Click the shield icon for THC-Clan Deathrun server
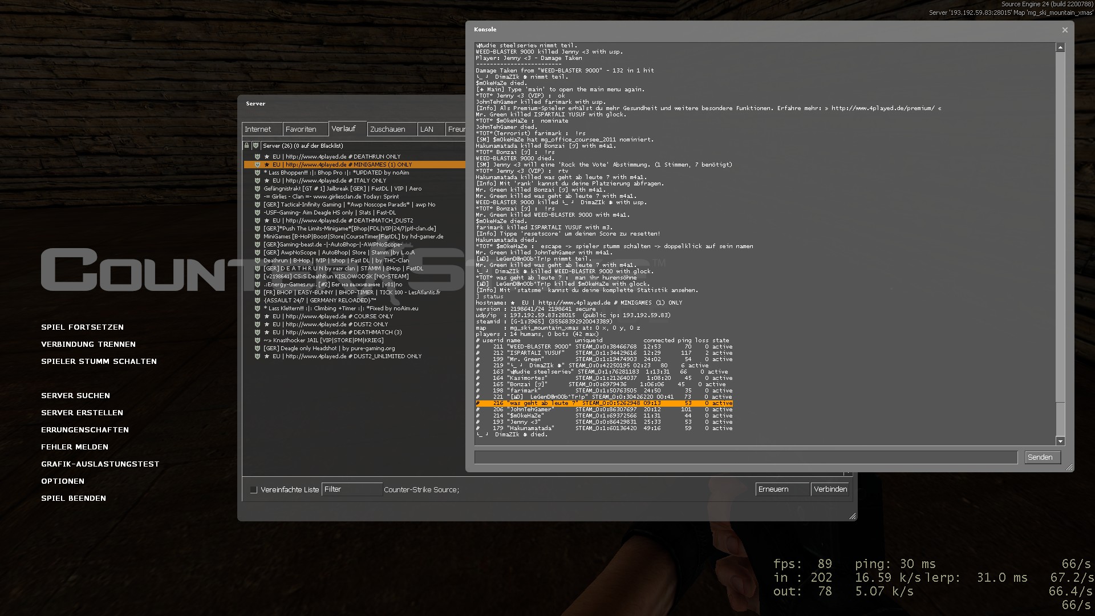This screenshot has width=1095, height=616. pos(257,260)
